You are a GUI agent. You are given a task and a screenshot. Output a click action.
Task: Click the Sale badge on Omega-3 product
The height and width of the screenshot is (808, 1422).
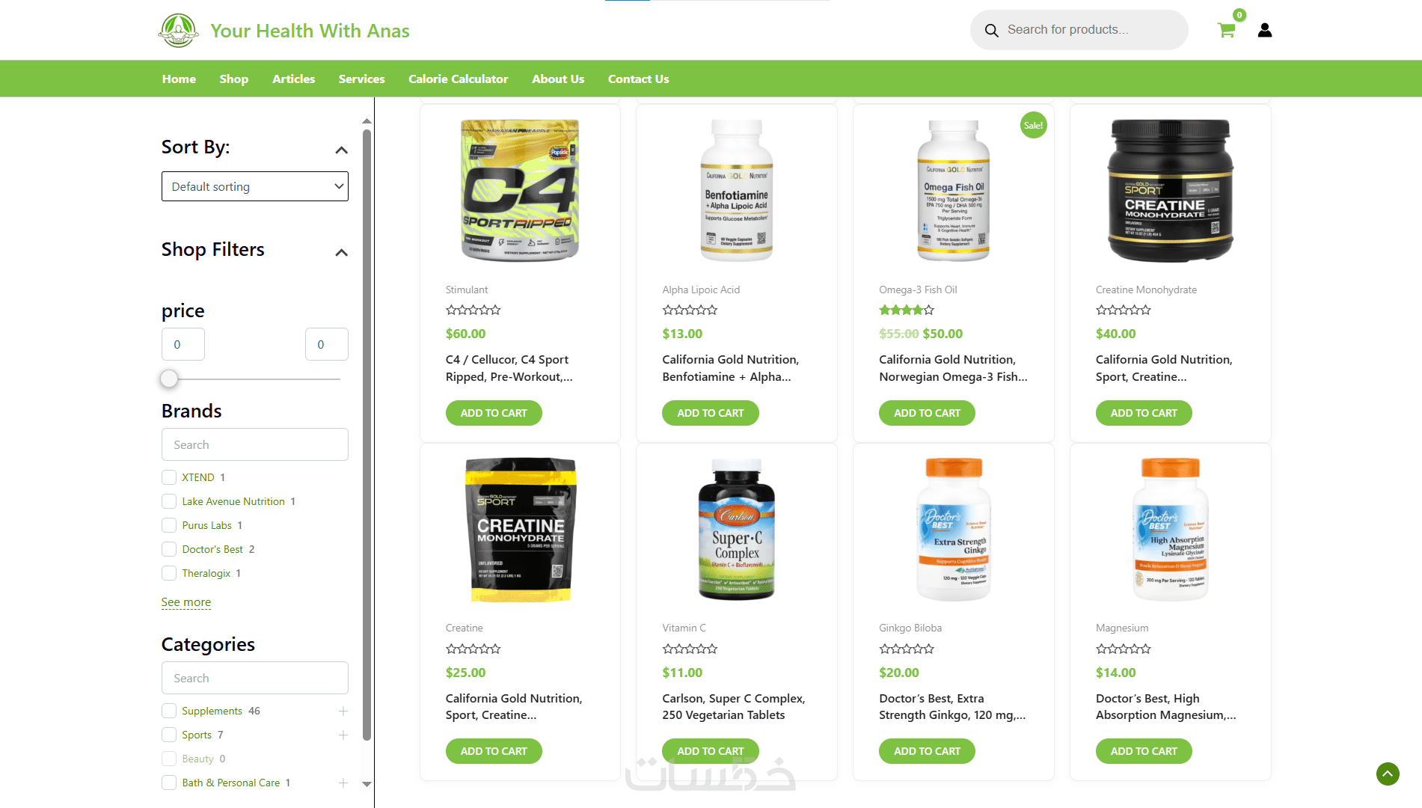1033,125
